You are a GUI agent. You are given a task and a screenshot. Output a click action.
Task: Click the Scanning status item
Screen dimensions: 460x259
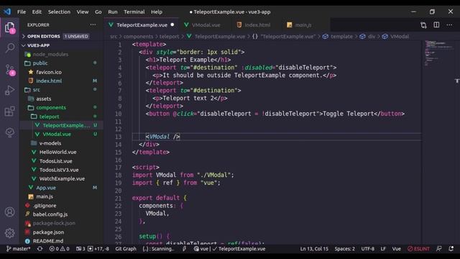pos(159,249)
